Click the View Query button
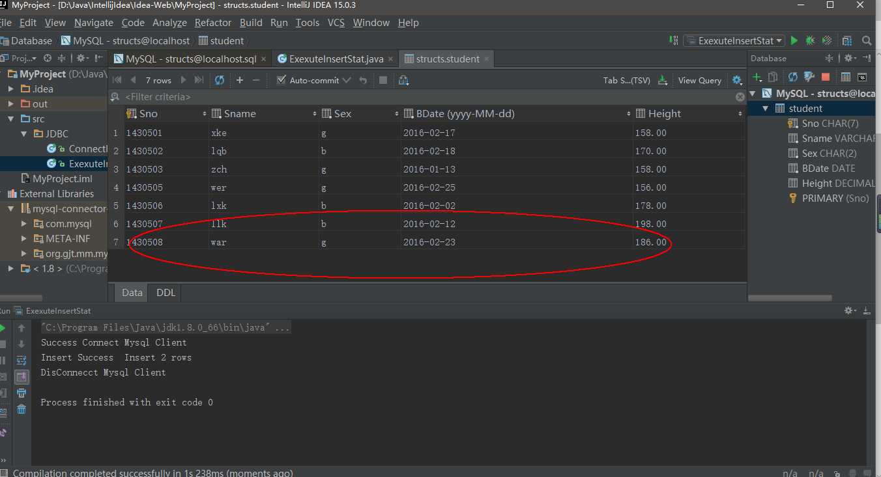The image size is (881, 477). point(700,80)
